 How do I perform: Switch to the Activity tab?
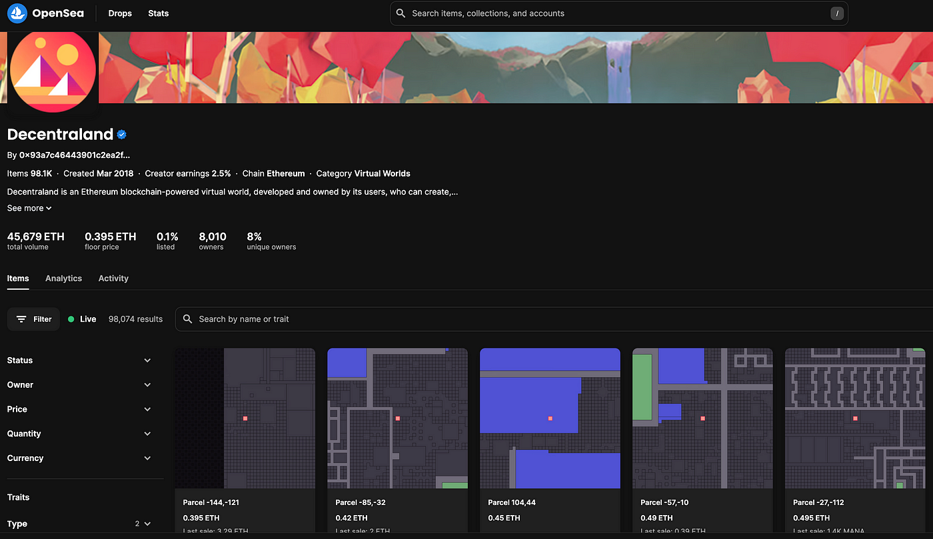tap(113, 278)
